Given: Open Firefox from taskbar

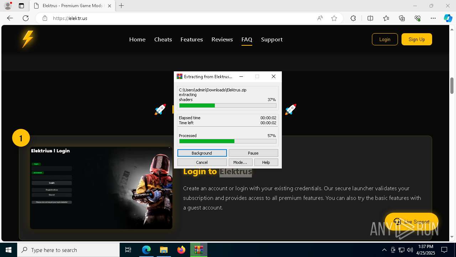Looking at the screenshot, I should 181,250.
